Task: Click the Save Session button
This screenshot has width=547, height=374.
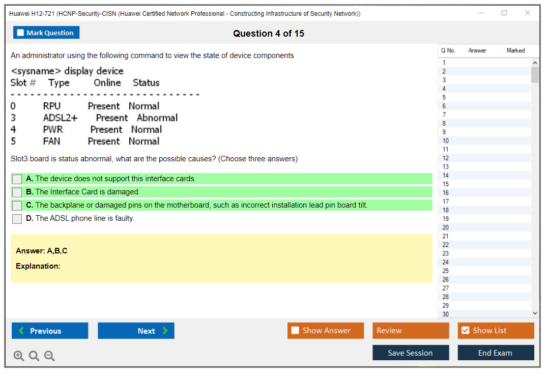Action: (x=411, y=353)
